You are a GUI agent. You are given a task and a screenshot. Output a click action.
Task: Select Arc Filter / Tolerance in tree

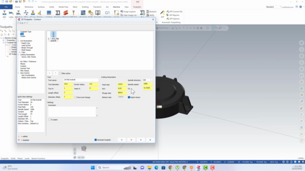click(28, 61)
